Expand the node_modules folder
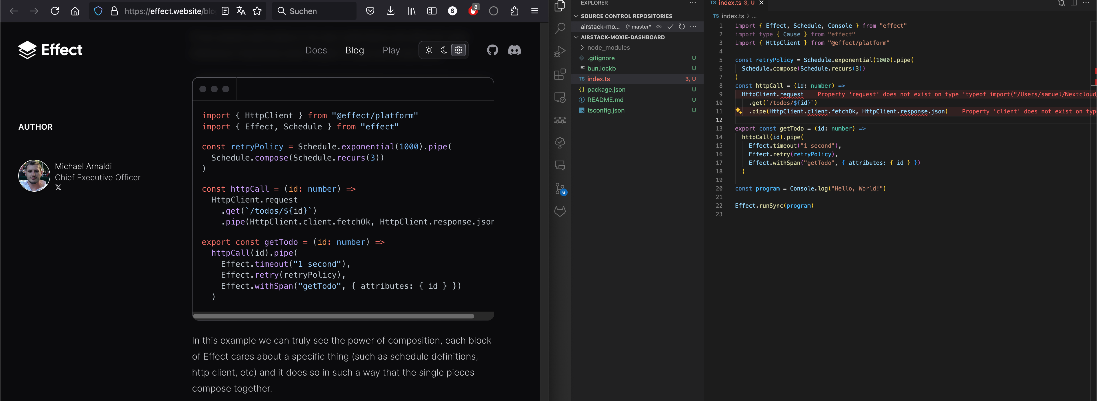The width and height of the screenshot is (1097, 401). (x=582, y=47)
